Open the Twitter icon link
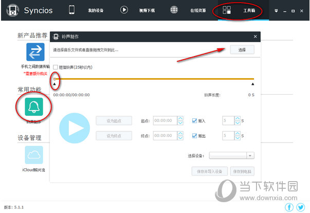 click(301, 207)
